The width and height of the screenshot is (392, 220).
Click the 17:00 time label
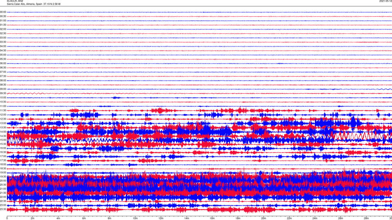pos(3,156)
